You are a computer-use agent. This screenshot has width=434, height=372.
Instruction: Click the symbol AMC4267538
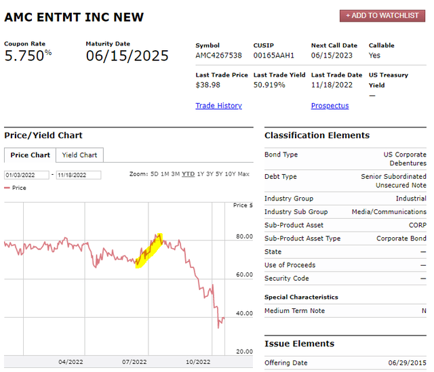[x=218, y=56]
